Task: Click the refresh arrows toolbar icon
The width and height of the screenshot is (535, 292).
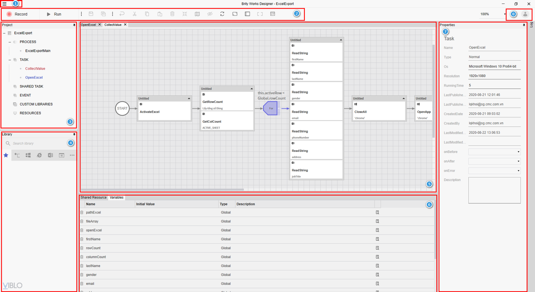Action: point(222,14)
